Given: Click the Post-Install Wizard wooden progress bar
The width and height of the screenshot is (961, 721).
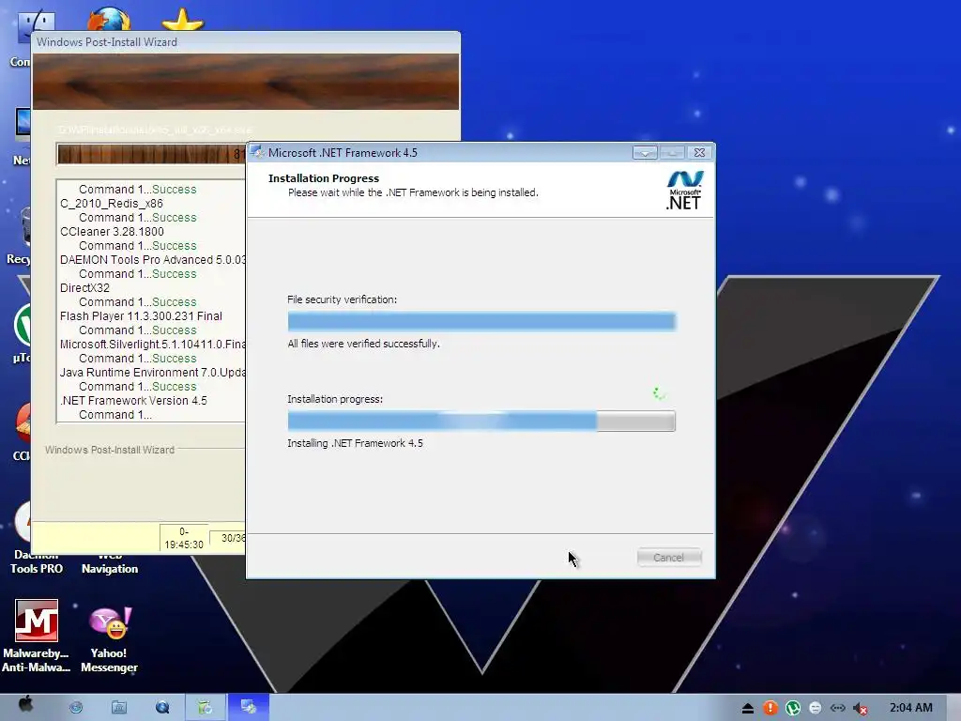Looking at the screenshot, I should [151, 154].
